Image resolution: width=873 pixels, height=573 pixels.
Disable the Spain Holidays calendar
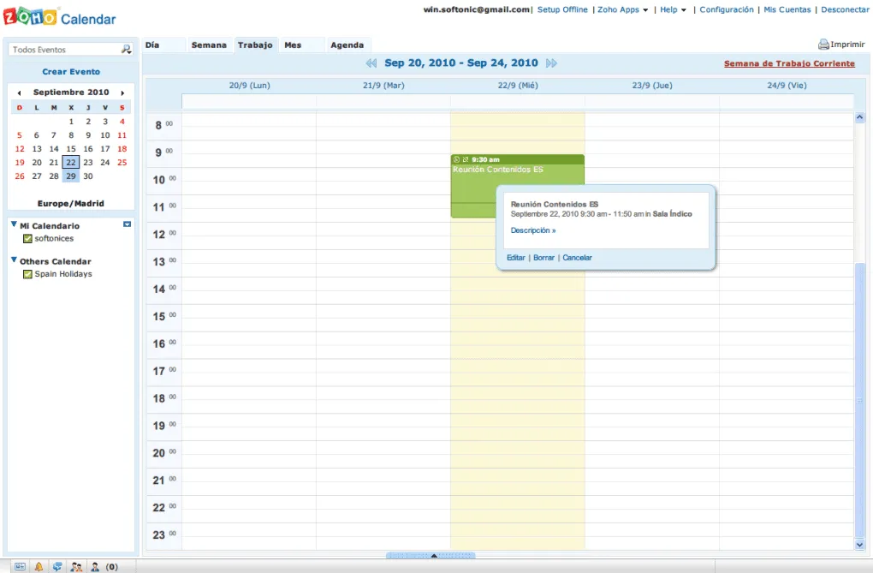pyautogui.click(x=25, y=273)
